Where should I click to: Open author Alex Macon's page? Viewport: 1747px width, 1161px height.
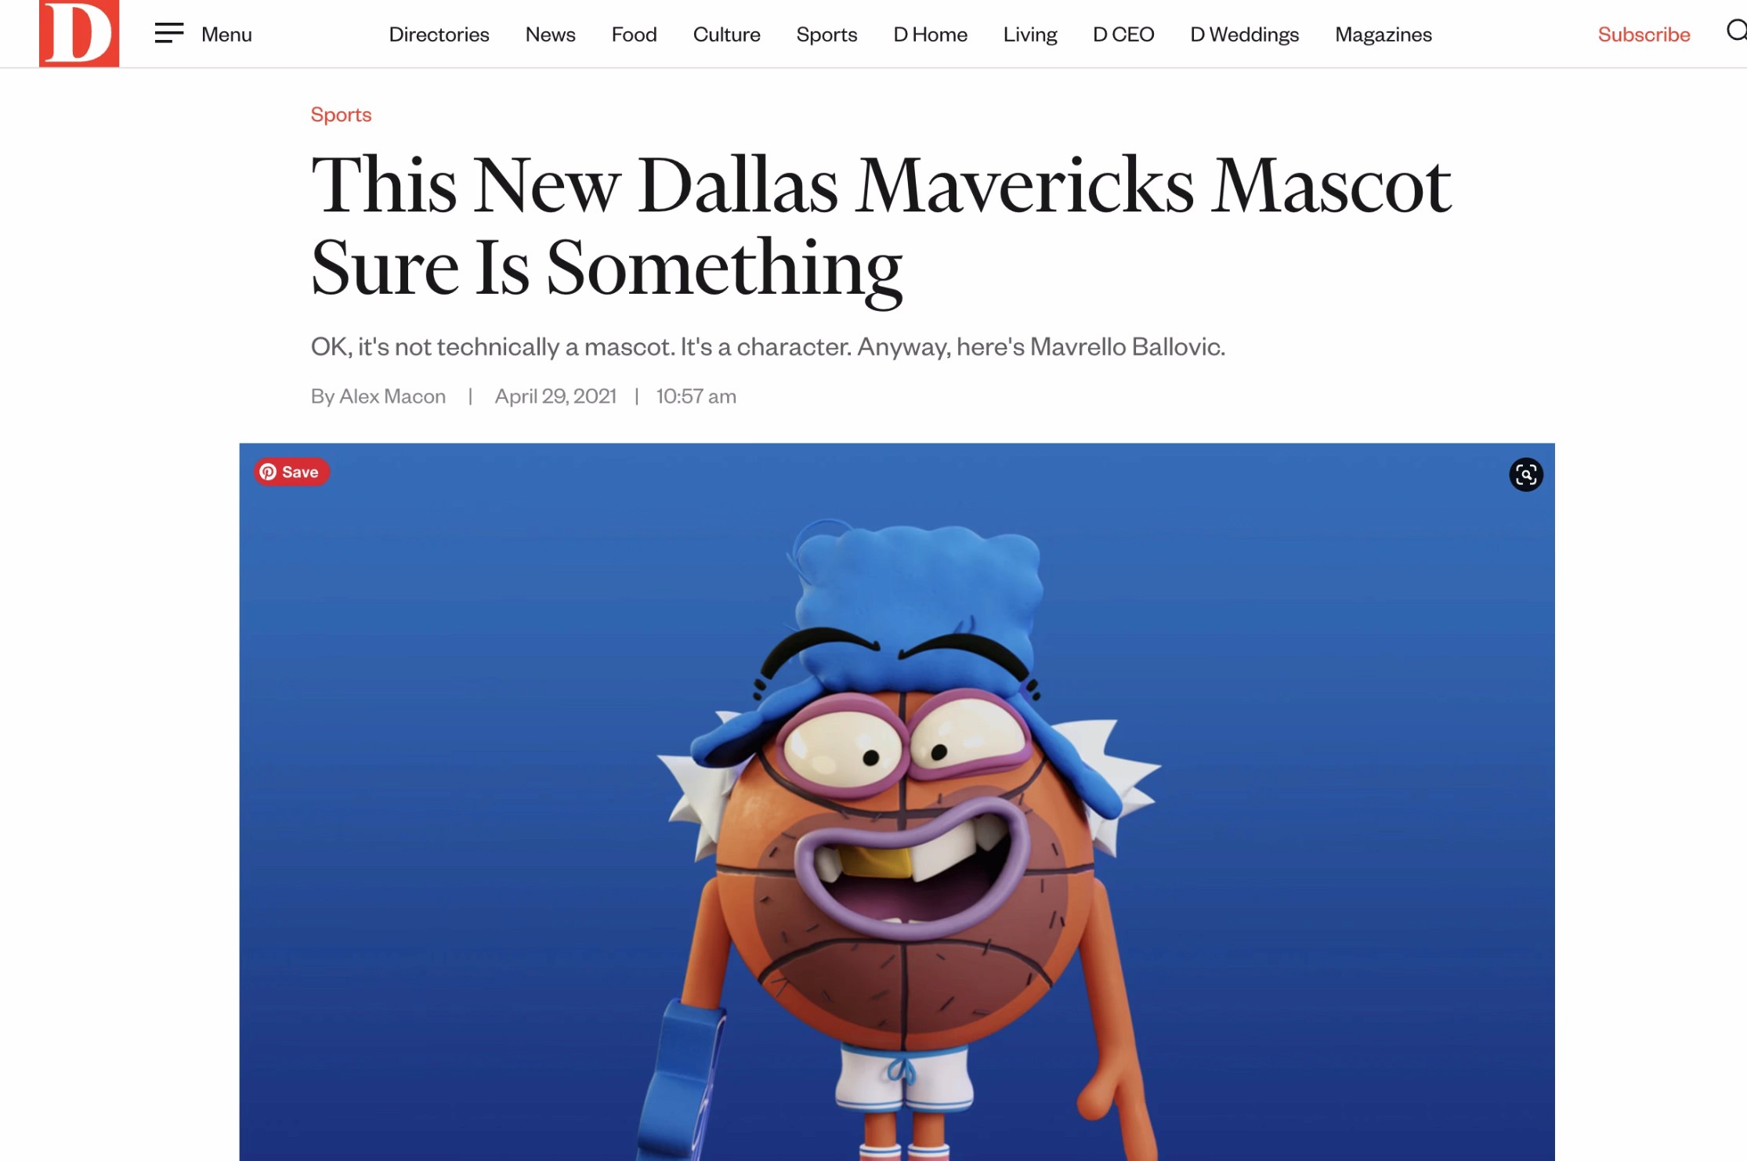(x=392, y=396)
